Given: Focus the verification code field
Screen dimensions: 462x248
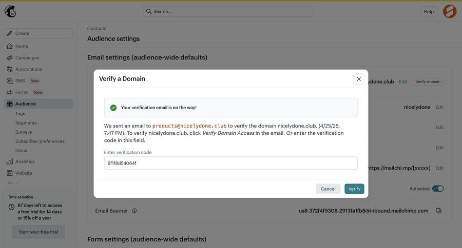Looking at the screenshot, I should tap(230, 163).
